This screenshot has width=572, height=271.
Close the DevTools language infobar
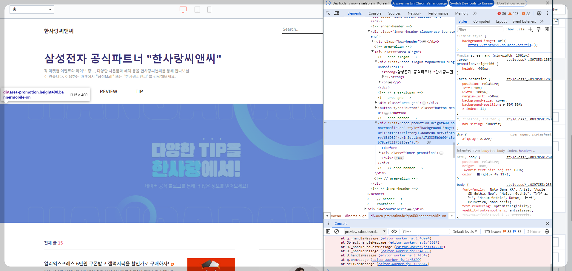pyautogui.click(x=547, y=3)
